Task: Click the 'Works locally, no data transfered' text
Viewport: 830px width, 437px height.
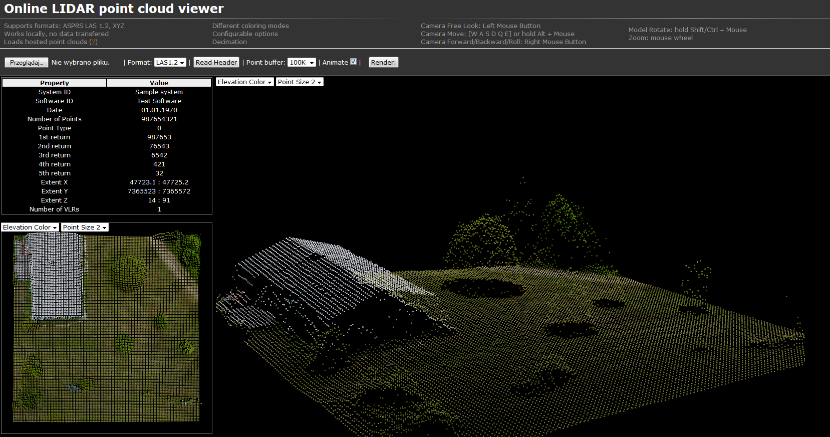Action: 56,34
